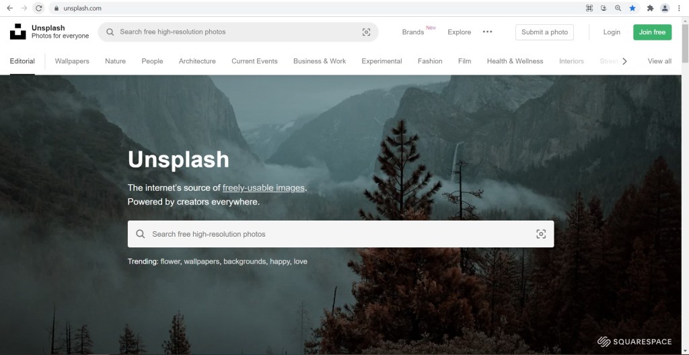Screen dimensions: 689x355
Task: Click the Unsplash Photos for everyone title
Action: (x=60, y=32)
